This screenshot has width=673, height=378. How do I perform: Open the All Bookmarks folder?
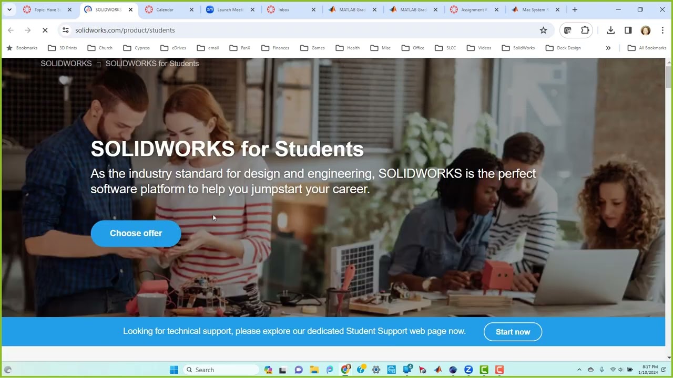(x=647, y=48)
